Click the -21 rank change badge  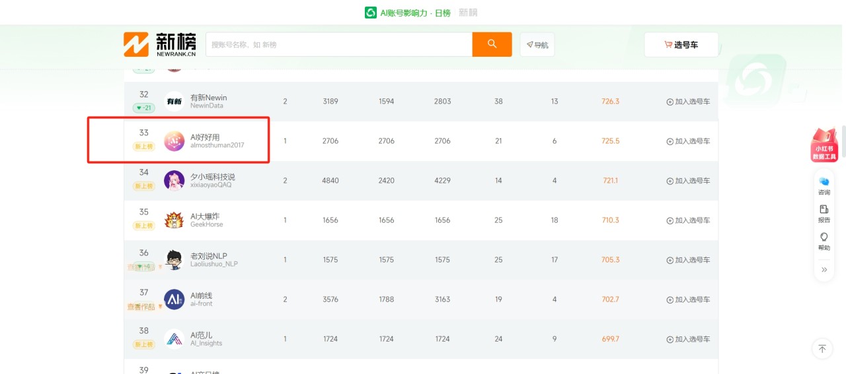tap(143, 108)
